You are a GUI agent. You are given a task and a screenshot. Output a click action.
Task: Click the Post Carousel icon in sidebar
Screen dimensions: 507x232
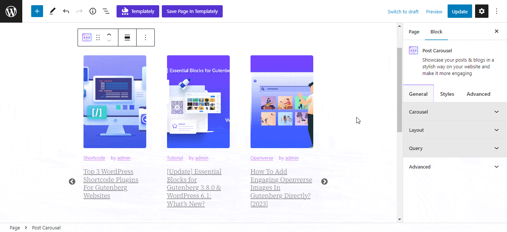point(413,50)
